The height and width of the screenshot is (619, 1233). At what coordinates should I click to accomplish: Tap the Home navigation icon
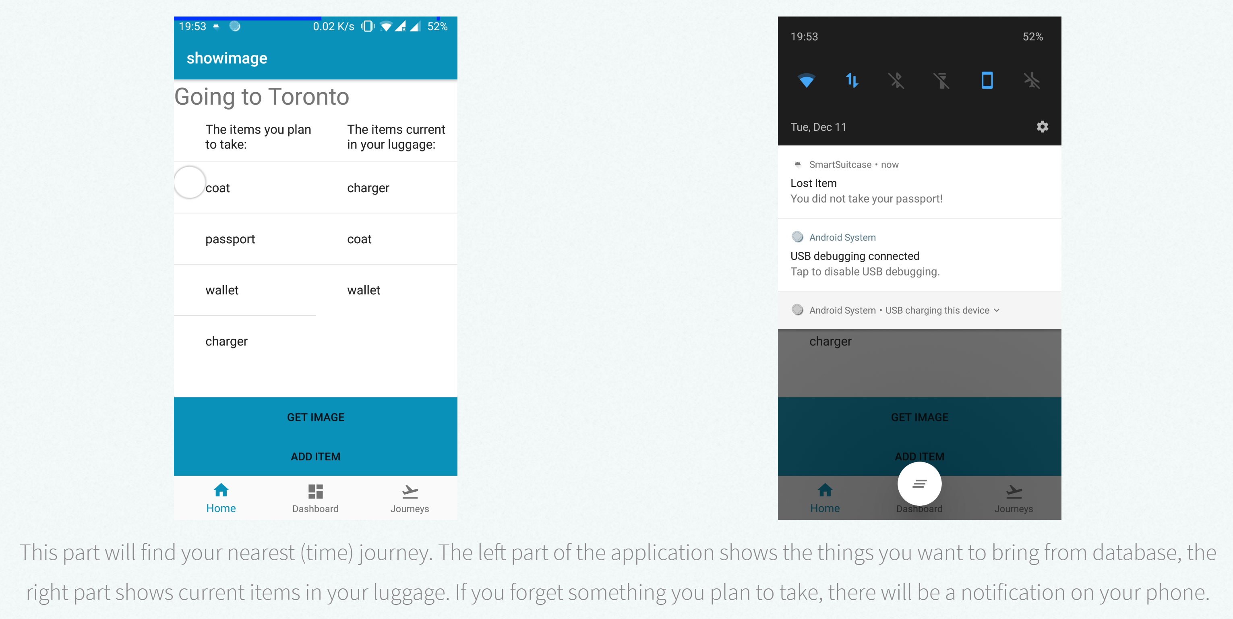point(219,491)
